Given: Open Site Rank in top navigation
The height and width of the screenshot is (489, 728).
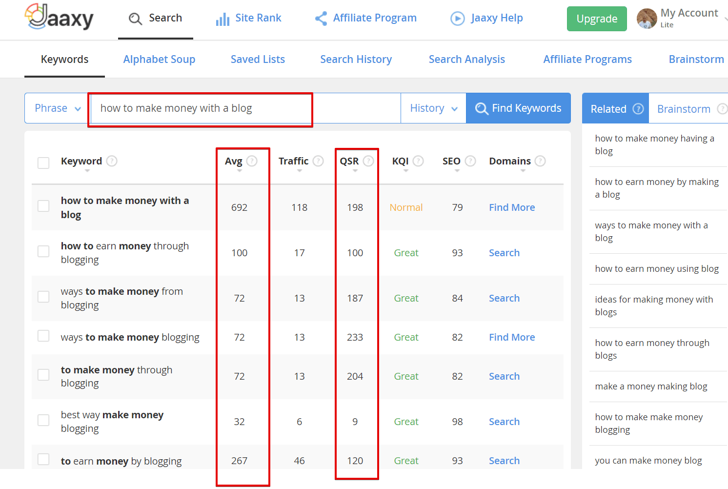Looking at the screenshot, I should [248, 18].
